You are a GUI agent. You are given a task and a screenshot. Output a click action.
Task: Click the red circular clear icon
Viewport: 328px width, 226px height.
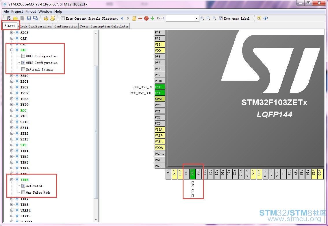click(147, 18)
